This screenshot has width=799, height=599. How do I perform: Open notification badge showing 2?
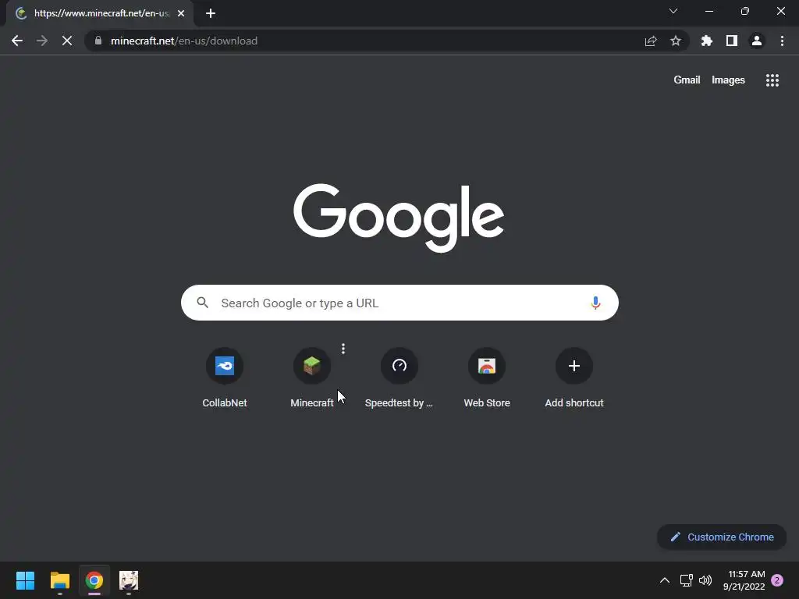777,580
